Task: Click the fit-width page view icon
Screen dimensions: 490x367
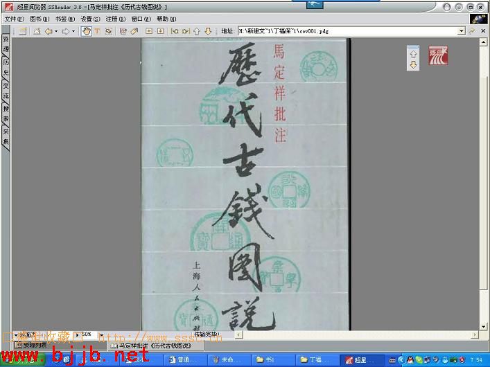Action: pos(149,31)
